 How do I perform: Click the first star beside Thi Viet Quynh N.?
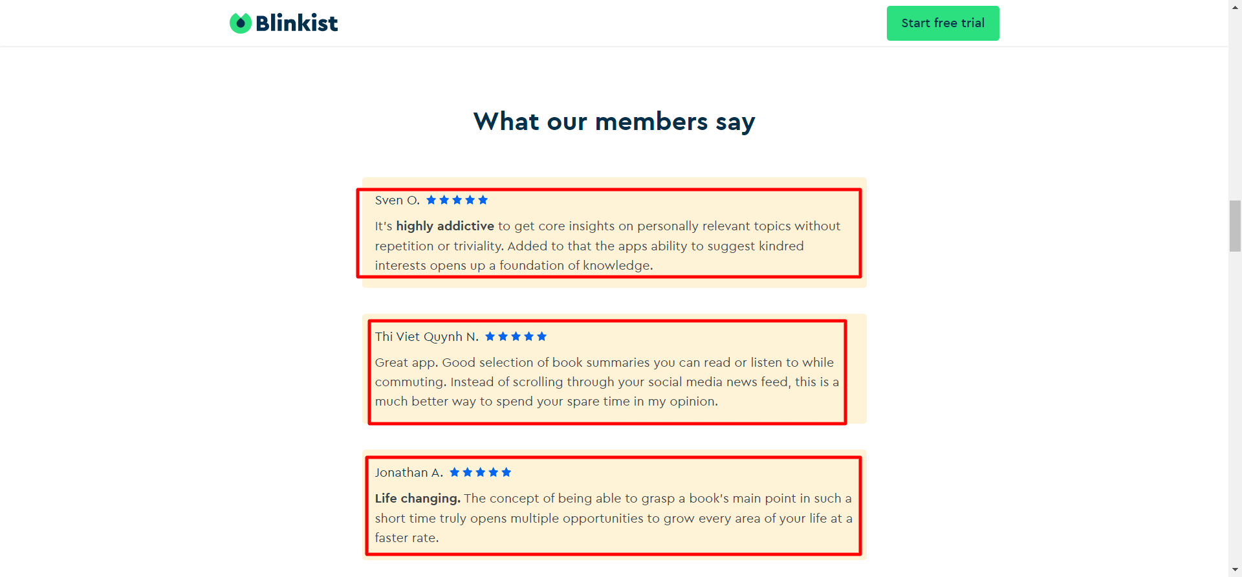(490, 336)
